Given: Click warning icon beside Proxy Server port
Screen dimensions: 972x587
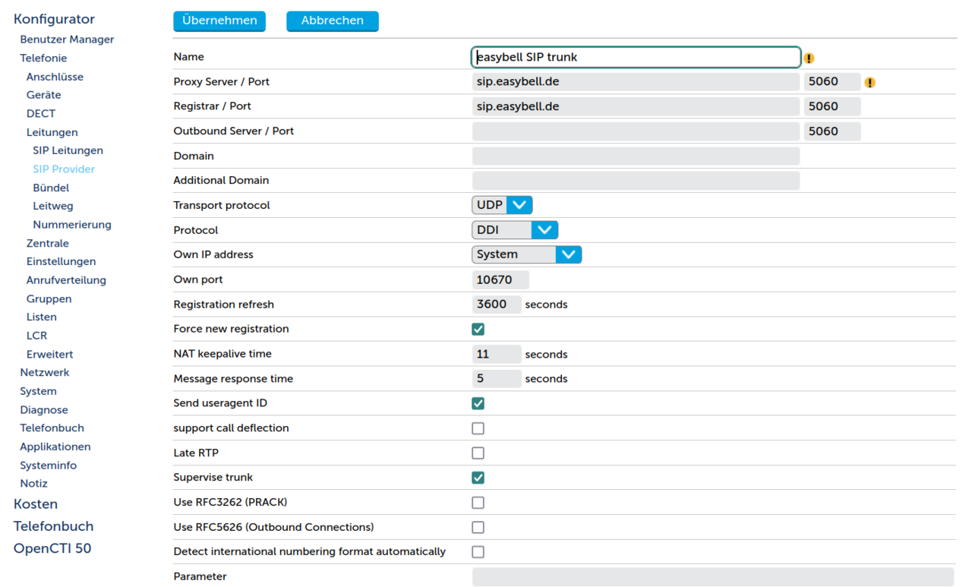Looking at the screenshot, I should pyautogui.click(x=869, y=83).
